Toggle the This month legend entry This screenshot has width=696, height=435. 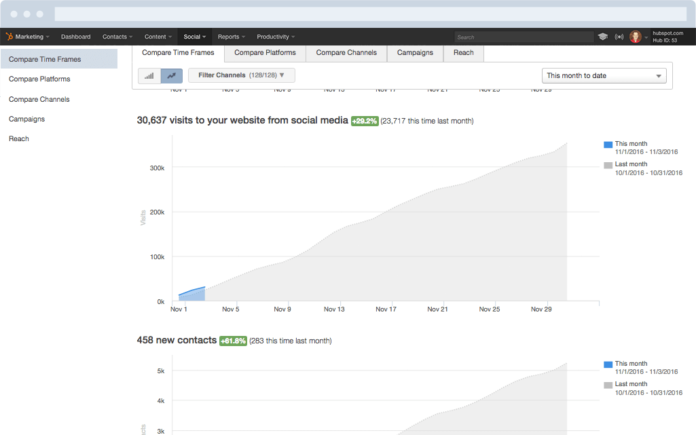tap(631, 143)
